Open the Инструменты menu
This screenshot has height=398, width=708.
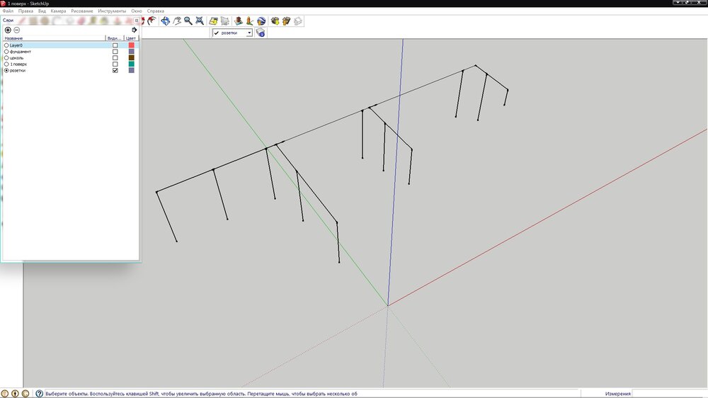[x=112, y=11]
